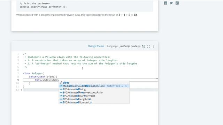Click the wrench icon beside sides suggestion

click(61, 83)
